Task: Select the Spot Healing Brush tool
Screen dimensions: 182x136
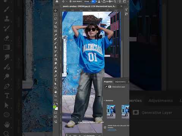Action: click(x=55, y=39)
